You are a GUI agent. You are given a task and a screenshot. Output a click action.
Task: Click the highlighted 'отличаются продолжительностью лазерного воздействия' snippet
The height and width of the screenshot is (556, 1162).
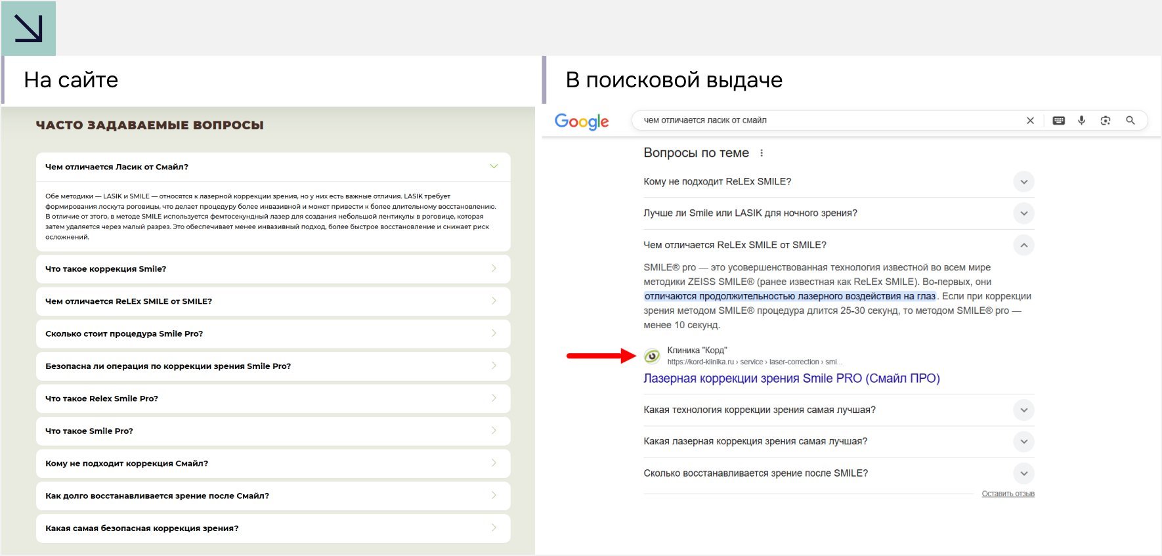(790, 296)
